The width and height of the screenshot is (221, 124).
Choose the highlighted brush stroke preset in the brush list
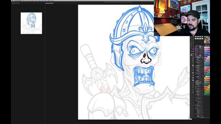click(x=199, y=58)
